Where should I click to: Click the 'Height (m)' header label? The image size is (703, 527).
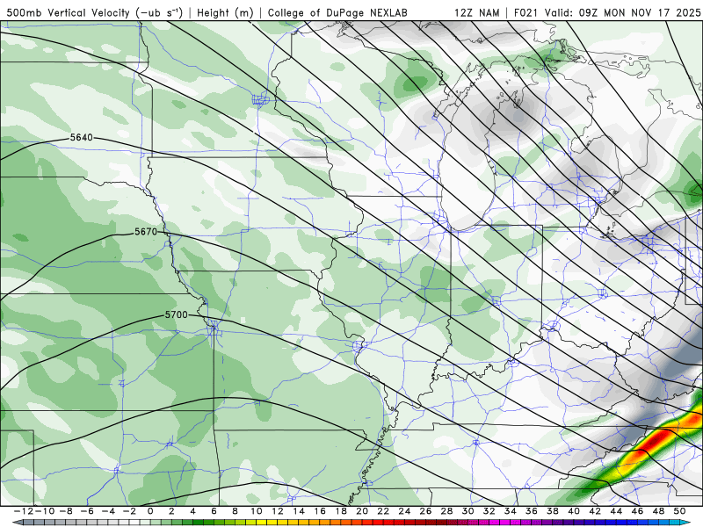click(x=225, y=12)
